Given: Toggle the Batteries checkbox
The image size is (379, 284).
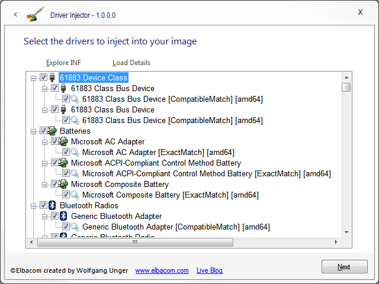Looking at the screenshot, I should (43, 131).
